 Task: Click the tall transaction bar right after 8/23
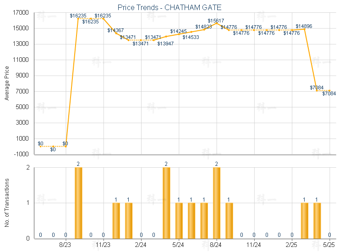[x=78, y=203]
